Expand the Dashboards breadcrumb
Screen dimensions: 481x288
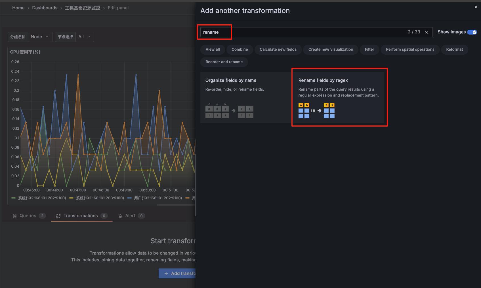pyautogui.click(x=45, y=8)
